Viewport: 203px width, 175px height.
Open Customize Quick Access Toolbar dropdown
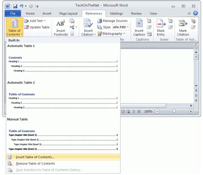(x=37, y=6)
